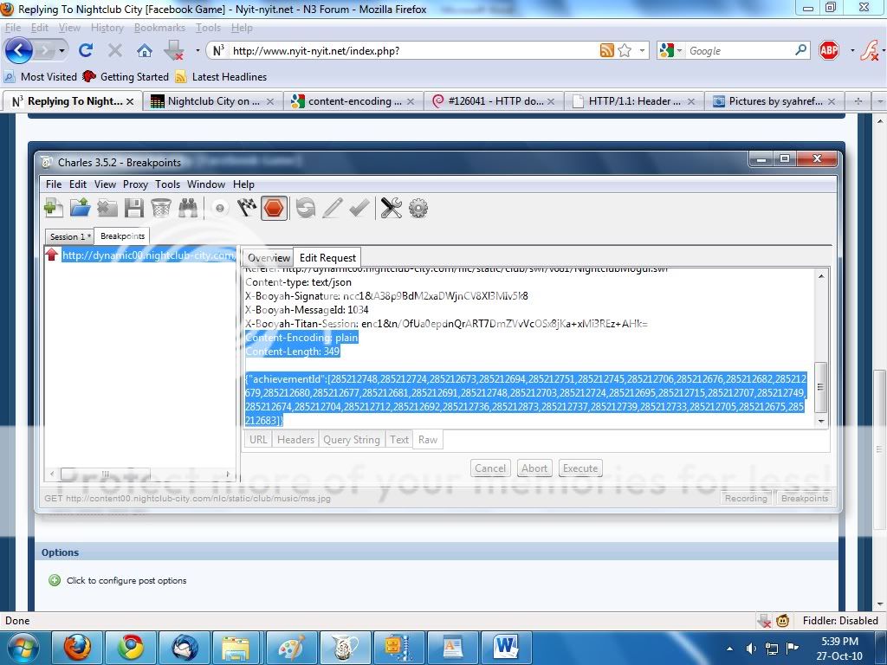Open the Latest Headlines bookmark
Viewport: 887px width, 665px height.
pos(221,77)
